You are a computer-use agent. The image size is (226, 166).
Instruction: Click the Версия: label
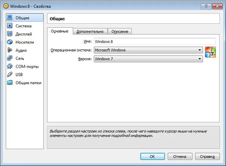click(x=85, y=59)
